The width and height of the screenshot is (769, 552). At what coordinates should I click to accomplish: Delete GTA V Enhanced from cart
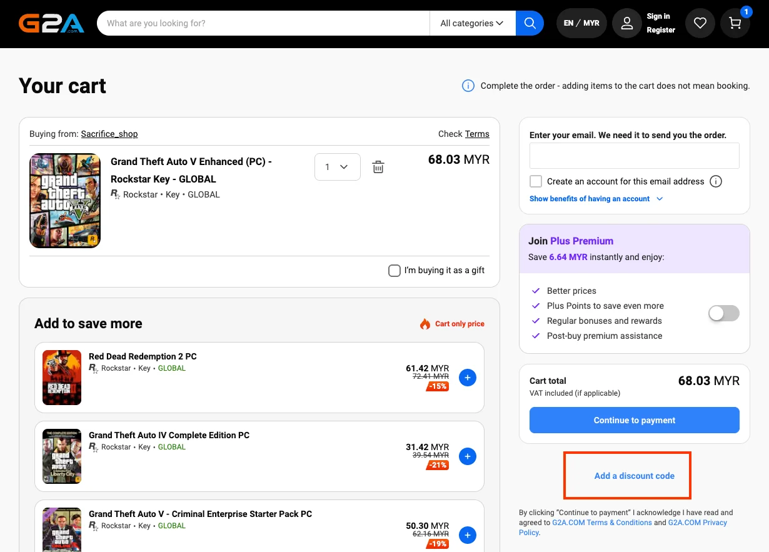coord(378,167)
